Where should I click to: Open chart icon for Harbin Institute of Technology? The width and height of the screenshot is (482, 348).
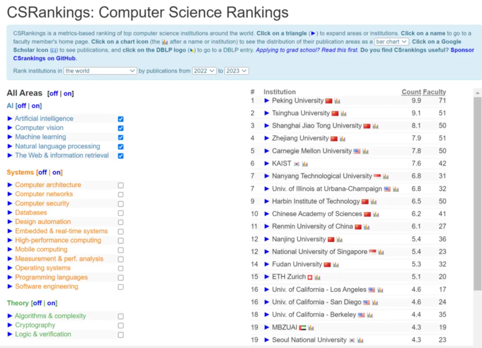pos(373,202)
